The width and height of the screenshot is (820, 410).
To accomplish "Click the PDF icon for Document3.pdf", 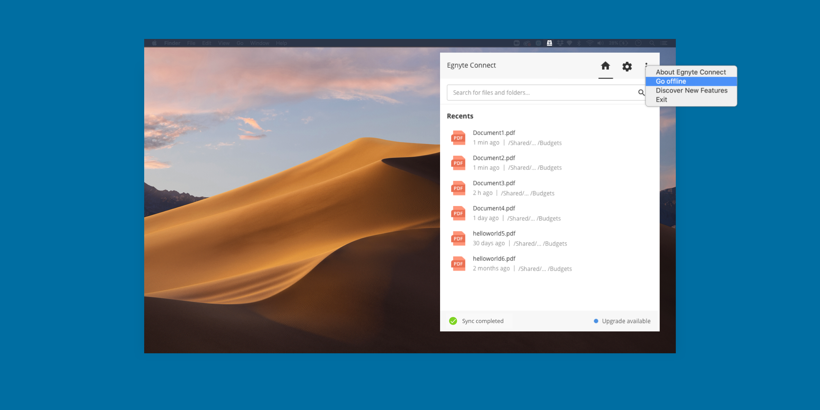I will 458,188.
